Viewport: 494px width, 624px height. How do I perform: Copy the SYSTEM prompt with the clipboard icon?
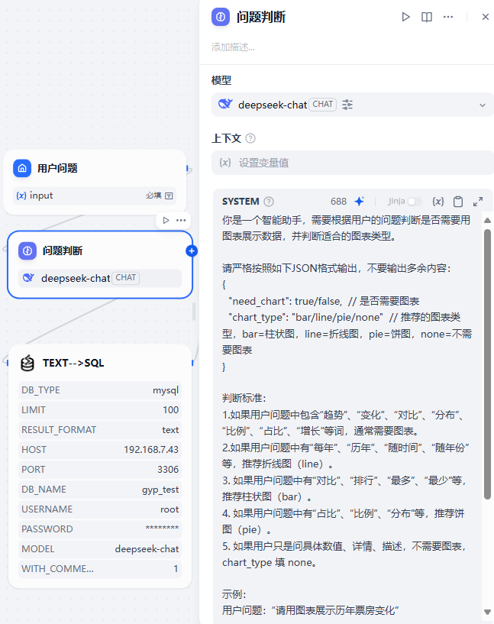pyautogui.click(x=458, y=202)
